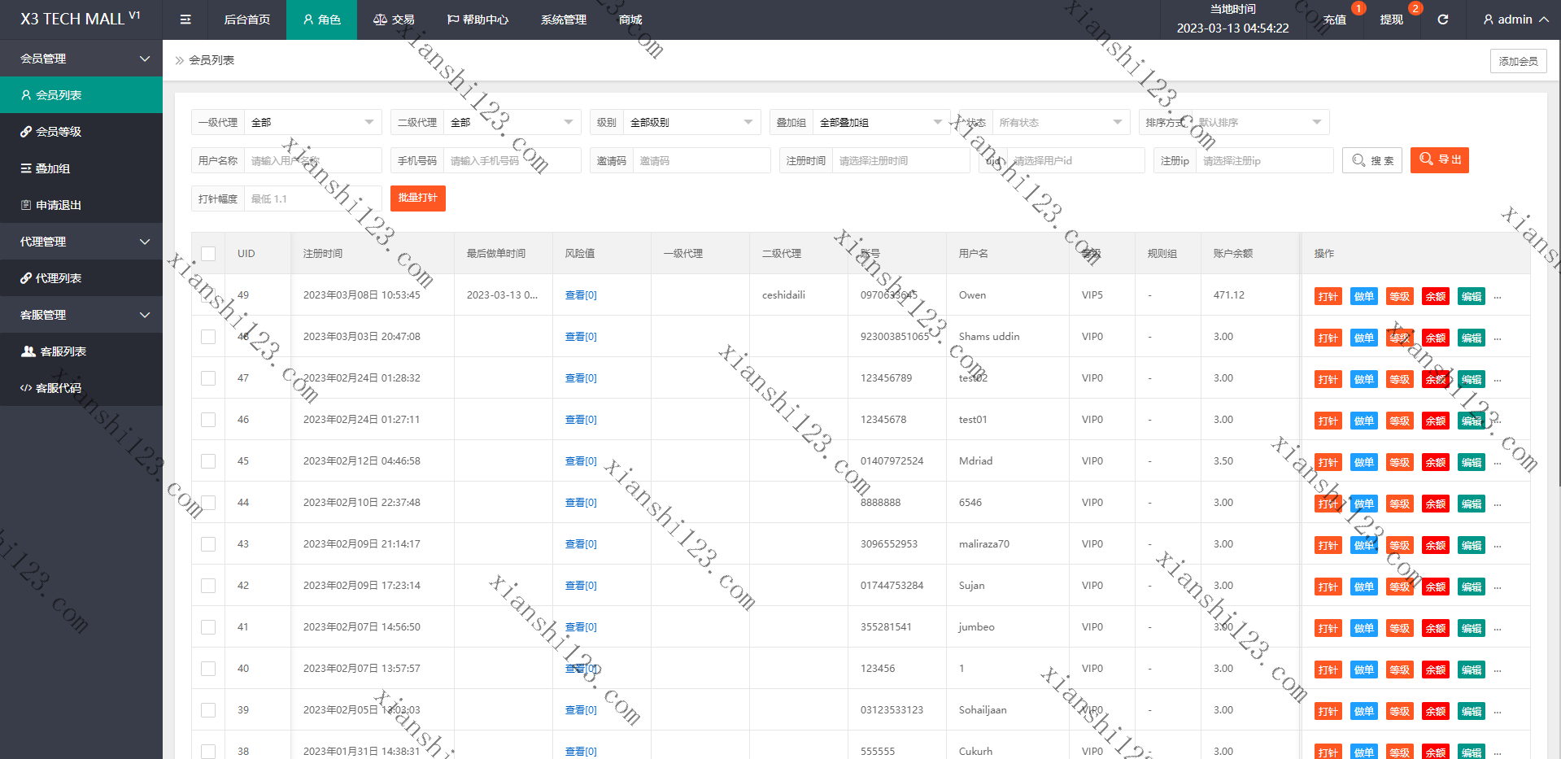The width and height of the screenshot is (1561, 759).
Task: Click the 等级 button for maliraza70
Action: [x=1400, y=545]
